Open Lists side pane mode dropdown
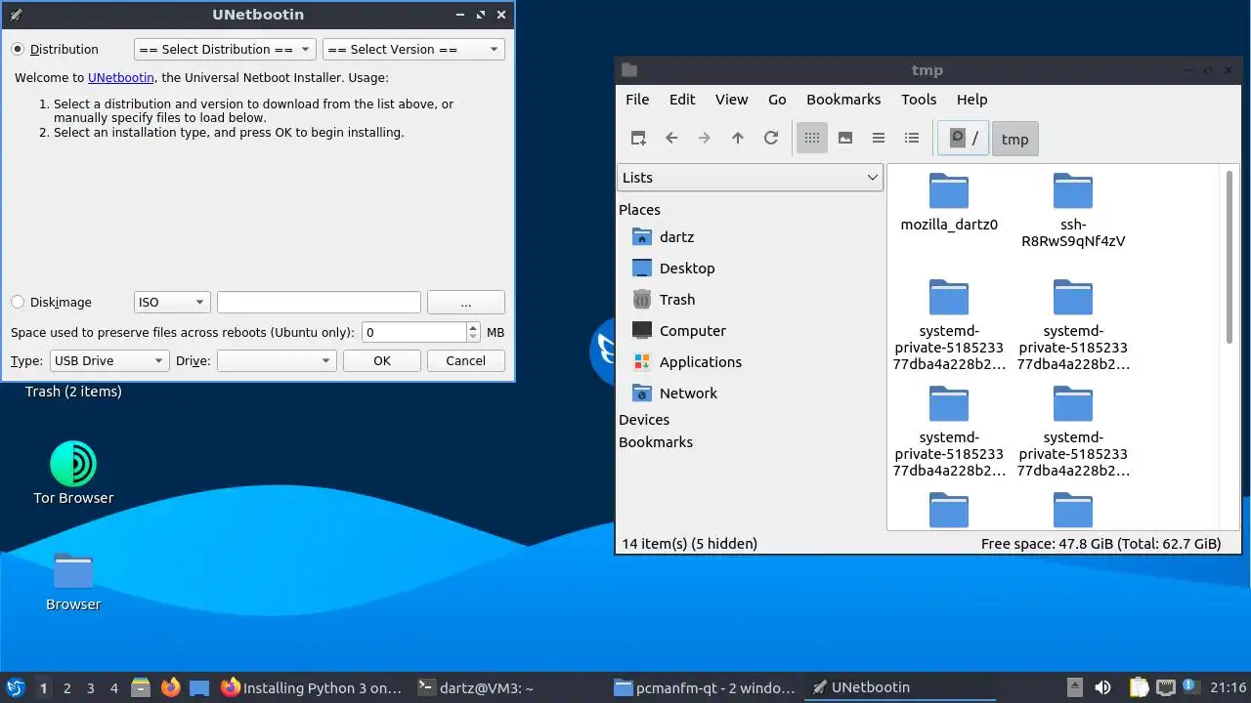This screenshot has height=703, width=1251. 750,178
